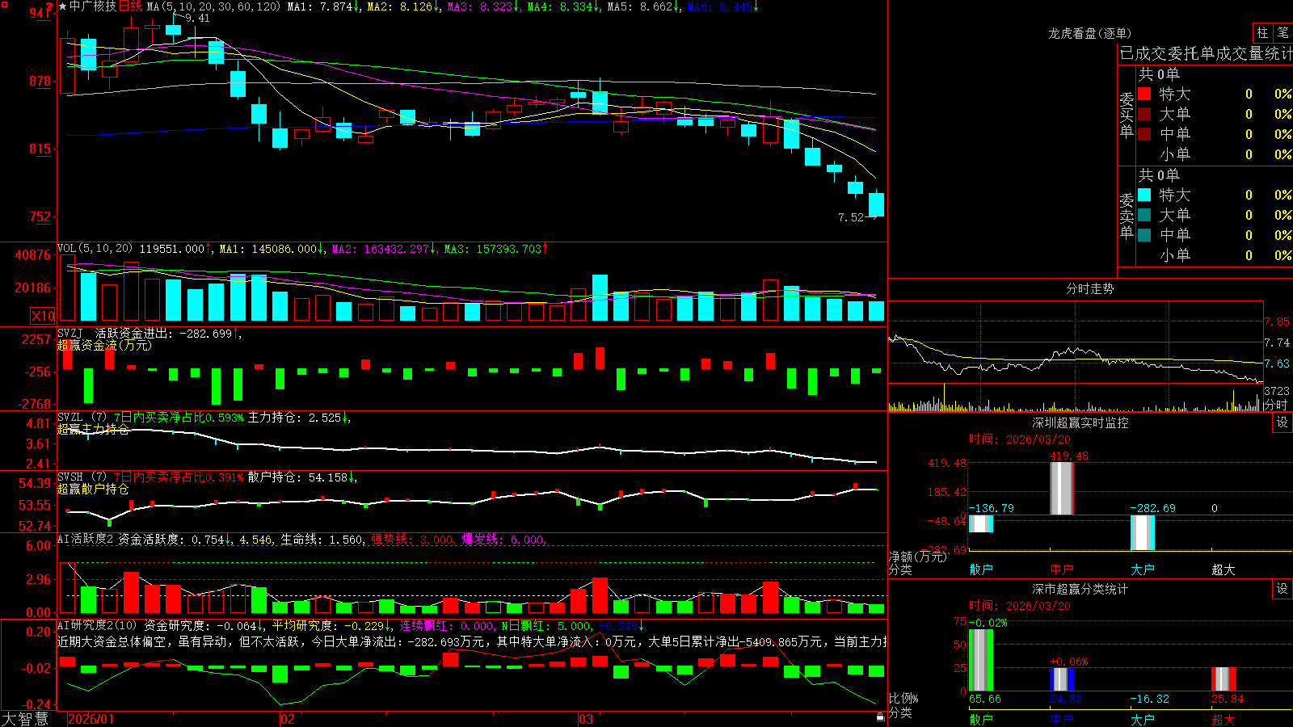1293x727 pixels.
Task: Switch to 柱 bar display mode
Action: (x=1262, y=32)
